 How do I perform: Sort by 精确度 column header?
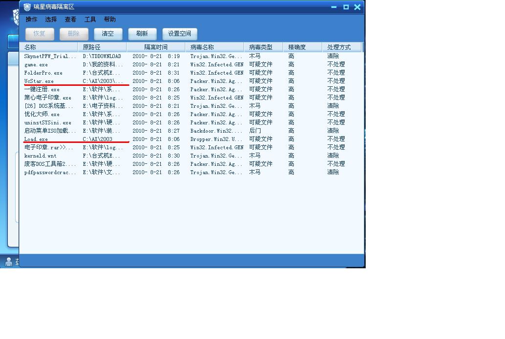point(303,47)
